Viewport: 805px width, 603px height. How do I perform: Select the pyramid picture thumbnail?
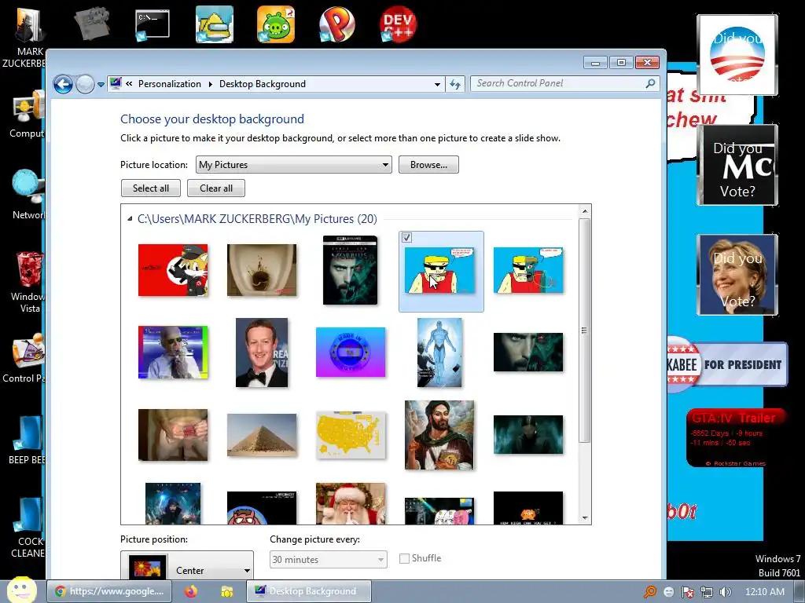tap(262, 435)
